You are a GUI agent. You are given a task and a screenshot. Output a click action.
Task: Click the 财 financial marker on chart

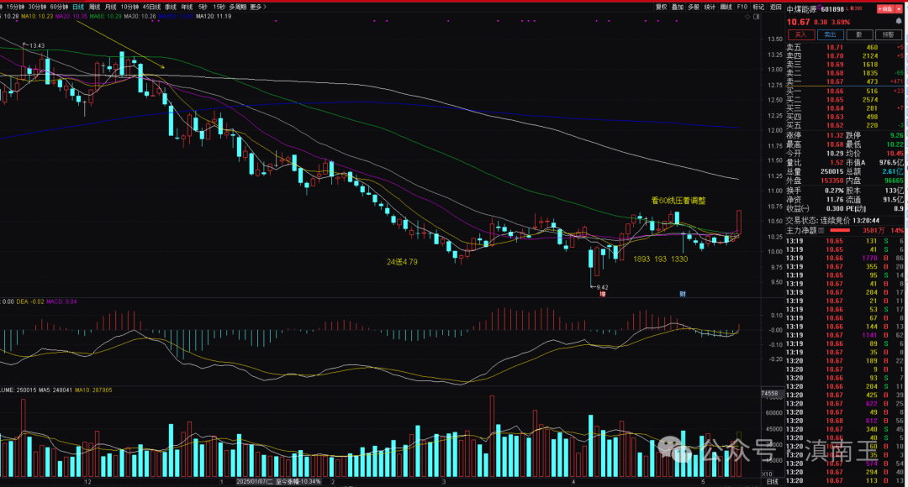pos(683,294)
